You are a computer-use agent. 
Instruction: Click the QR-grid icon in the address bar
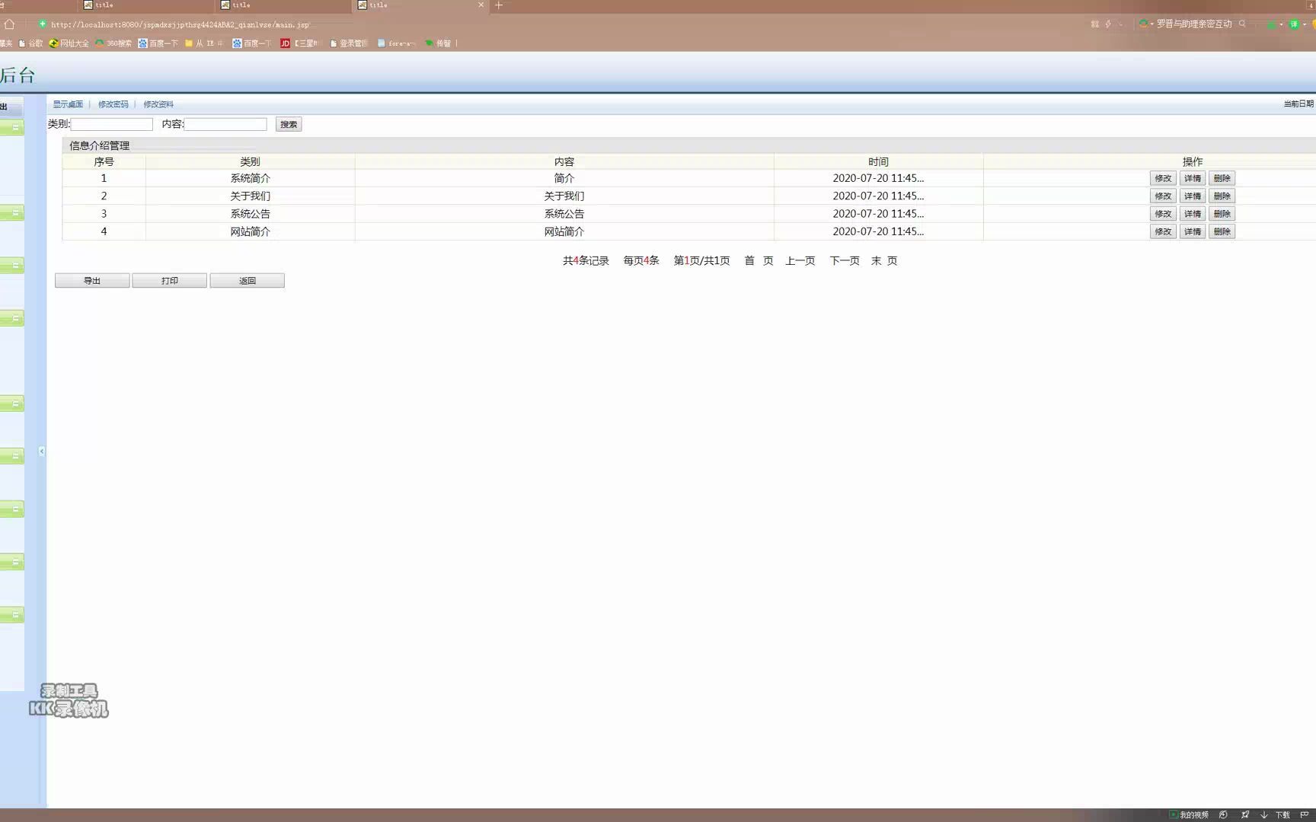click(1095, 24)
